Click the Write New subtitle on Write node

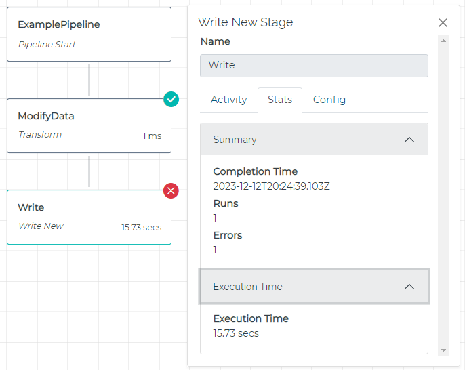coord(41,226)
